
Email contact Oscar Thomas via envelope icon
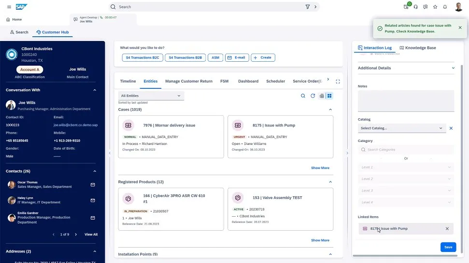coord(93,184)
